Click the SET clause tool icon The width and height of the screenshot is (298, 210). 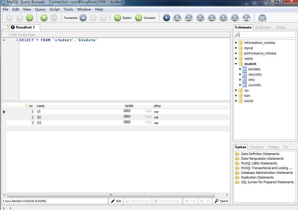point(246,18)
